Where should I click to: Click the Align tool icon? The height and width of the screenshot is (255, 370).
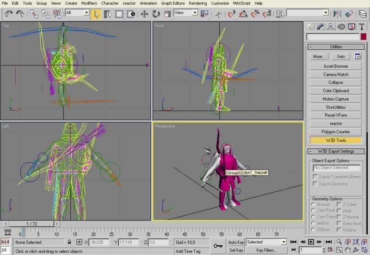(x=349, y=14)
